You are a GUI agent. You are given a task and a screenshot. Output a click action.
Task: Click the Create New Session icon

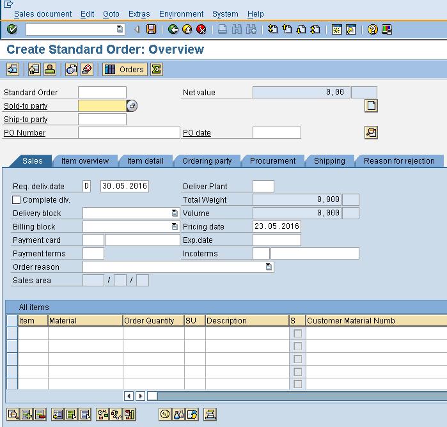pos(336,29)
